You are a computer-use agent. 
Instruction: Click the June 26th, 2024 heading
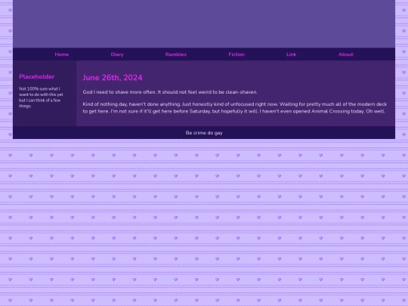tap(113, 78)
